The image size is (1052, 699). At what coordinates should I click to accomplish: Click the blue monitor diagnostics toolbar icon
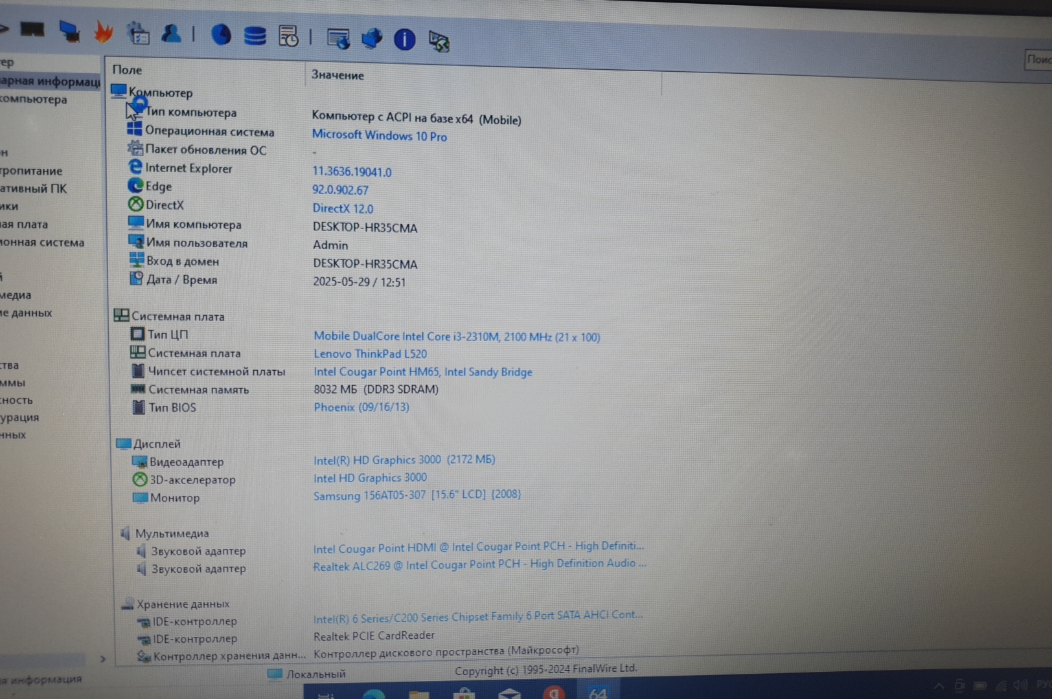click(x=69, y=30)
